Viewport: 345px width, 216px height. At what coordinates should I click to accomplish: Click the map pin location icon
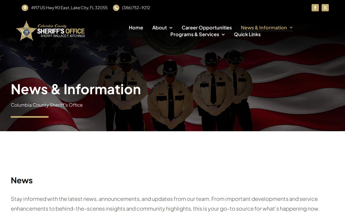pyautogui.click(x=25, y=8)
